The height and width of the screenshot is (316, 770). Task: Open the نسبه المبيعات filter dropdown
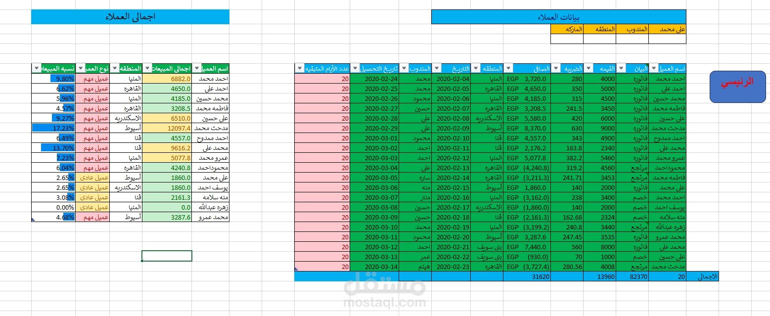tap(37, 69)
